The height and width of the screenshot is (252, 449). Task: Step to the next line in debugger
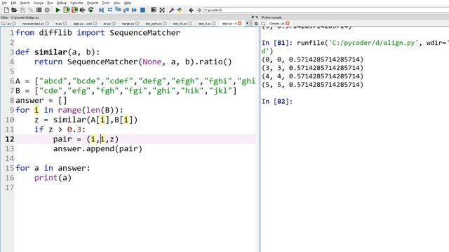point(110,10)
